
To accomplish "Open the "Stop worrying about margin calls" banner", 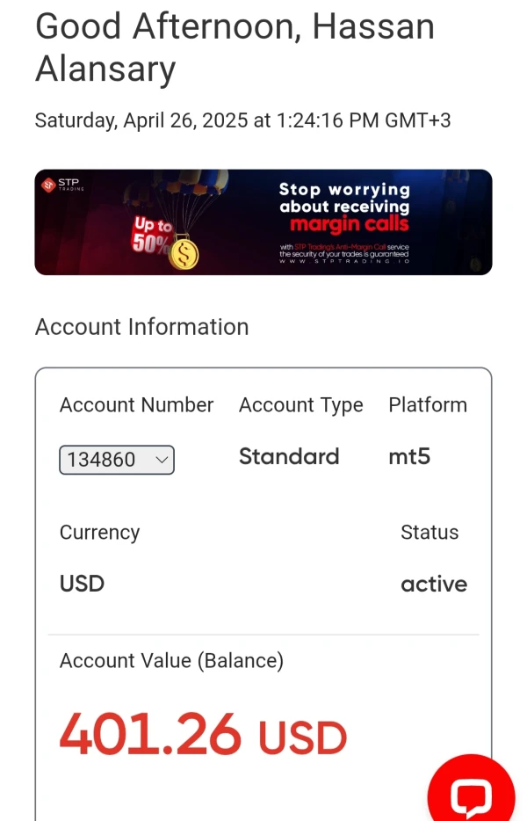I will tap(344, 213).
